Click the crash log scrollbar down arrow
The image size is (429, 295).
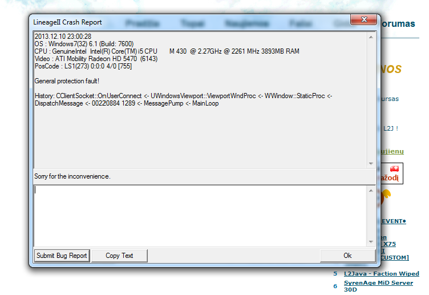[x=371, y=164]
